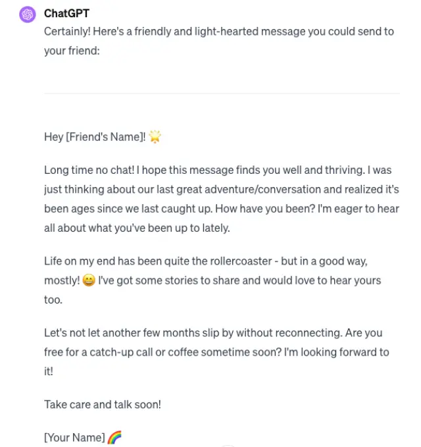The width and height of the screenshot is (421, 447).
Task: Click the "adventure/conversation" text
Action: click(251, 189)
